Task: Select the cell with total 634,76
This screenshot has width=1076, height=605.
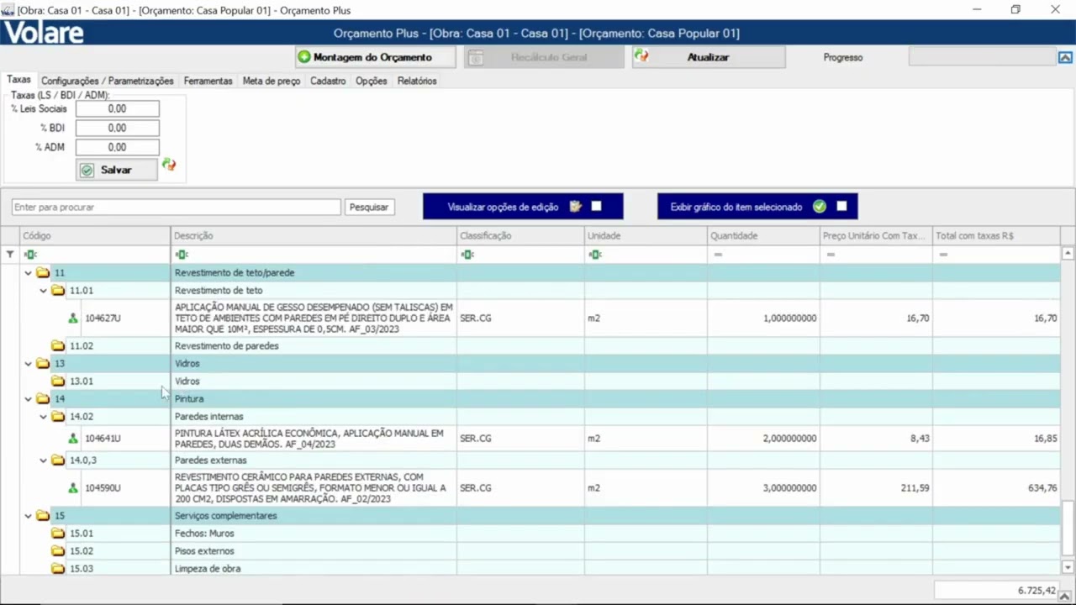Action: [x=997, y=487]
